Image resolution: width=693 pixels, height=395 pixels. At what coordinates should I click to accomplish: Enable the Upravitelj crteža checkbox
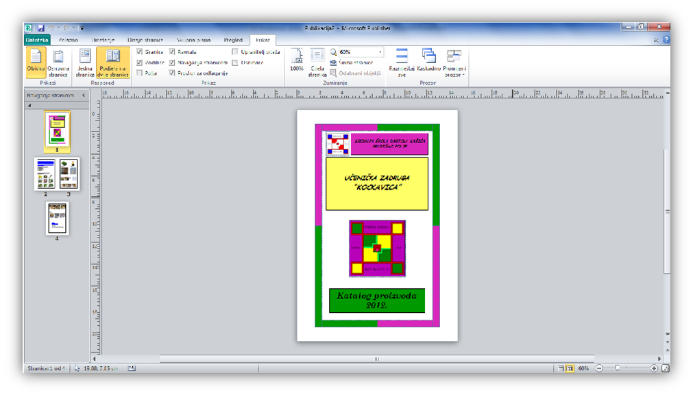click(x=234, y=52)
